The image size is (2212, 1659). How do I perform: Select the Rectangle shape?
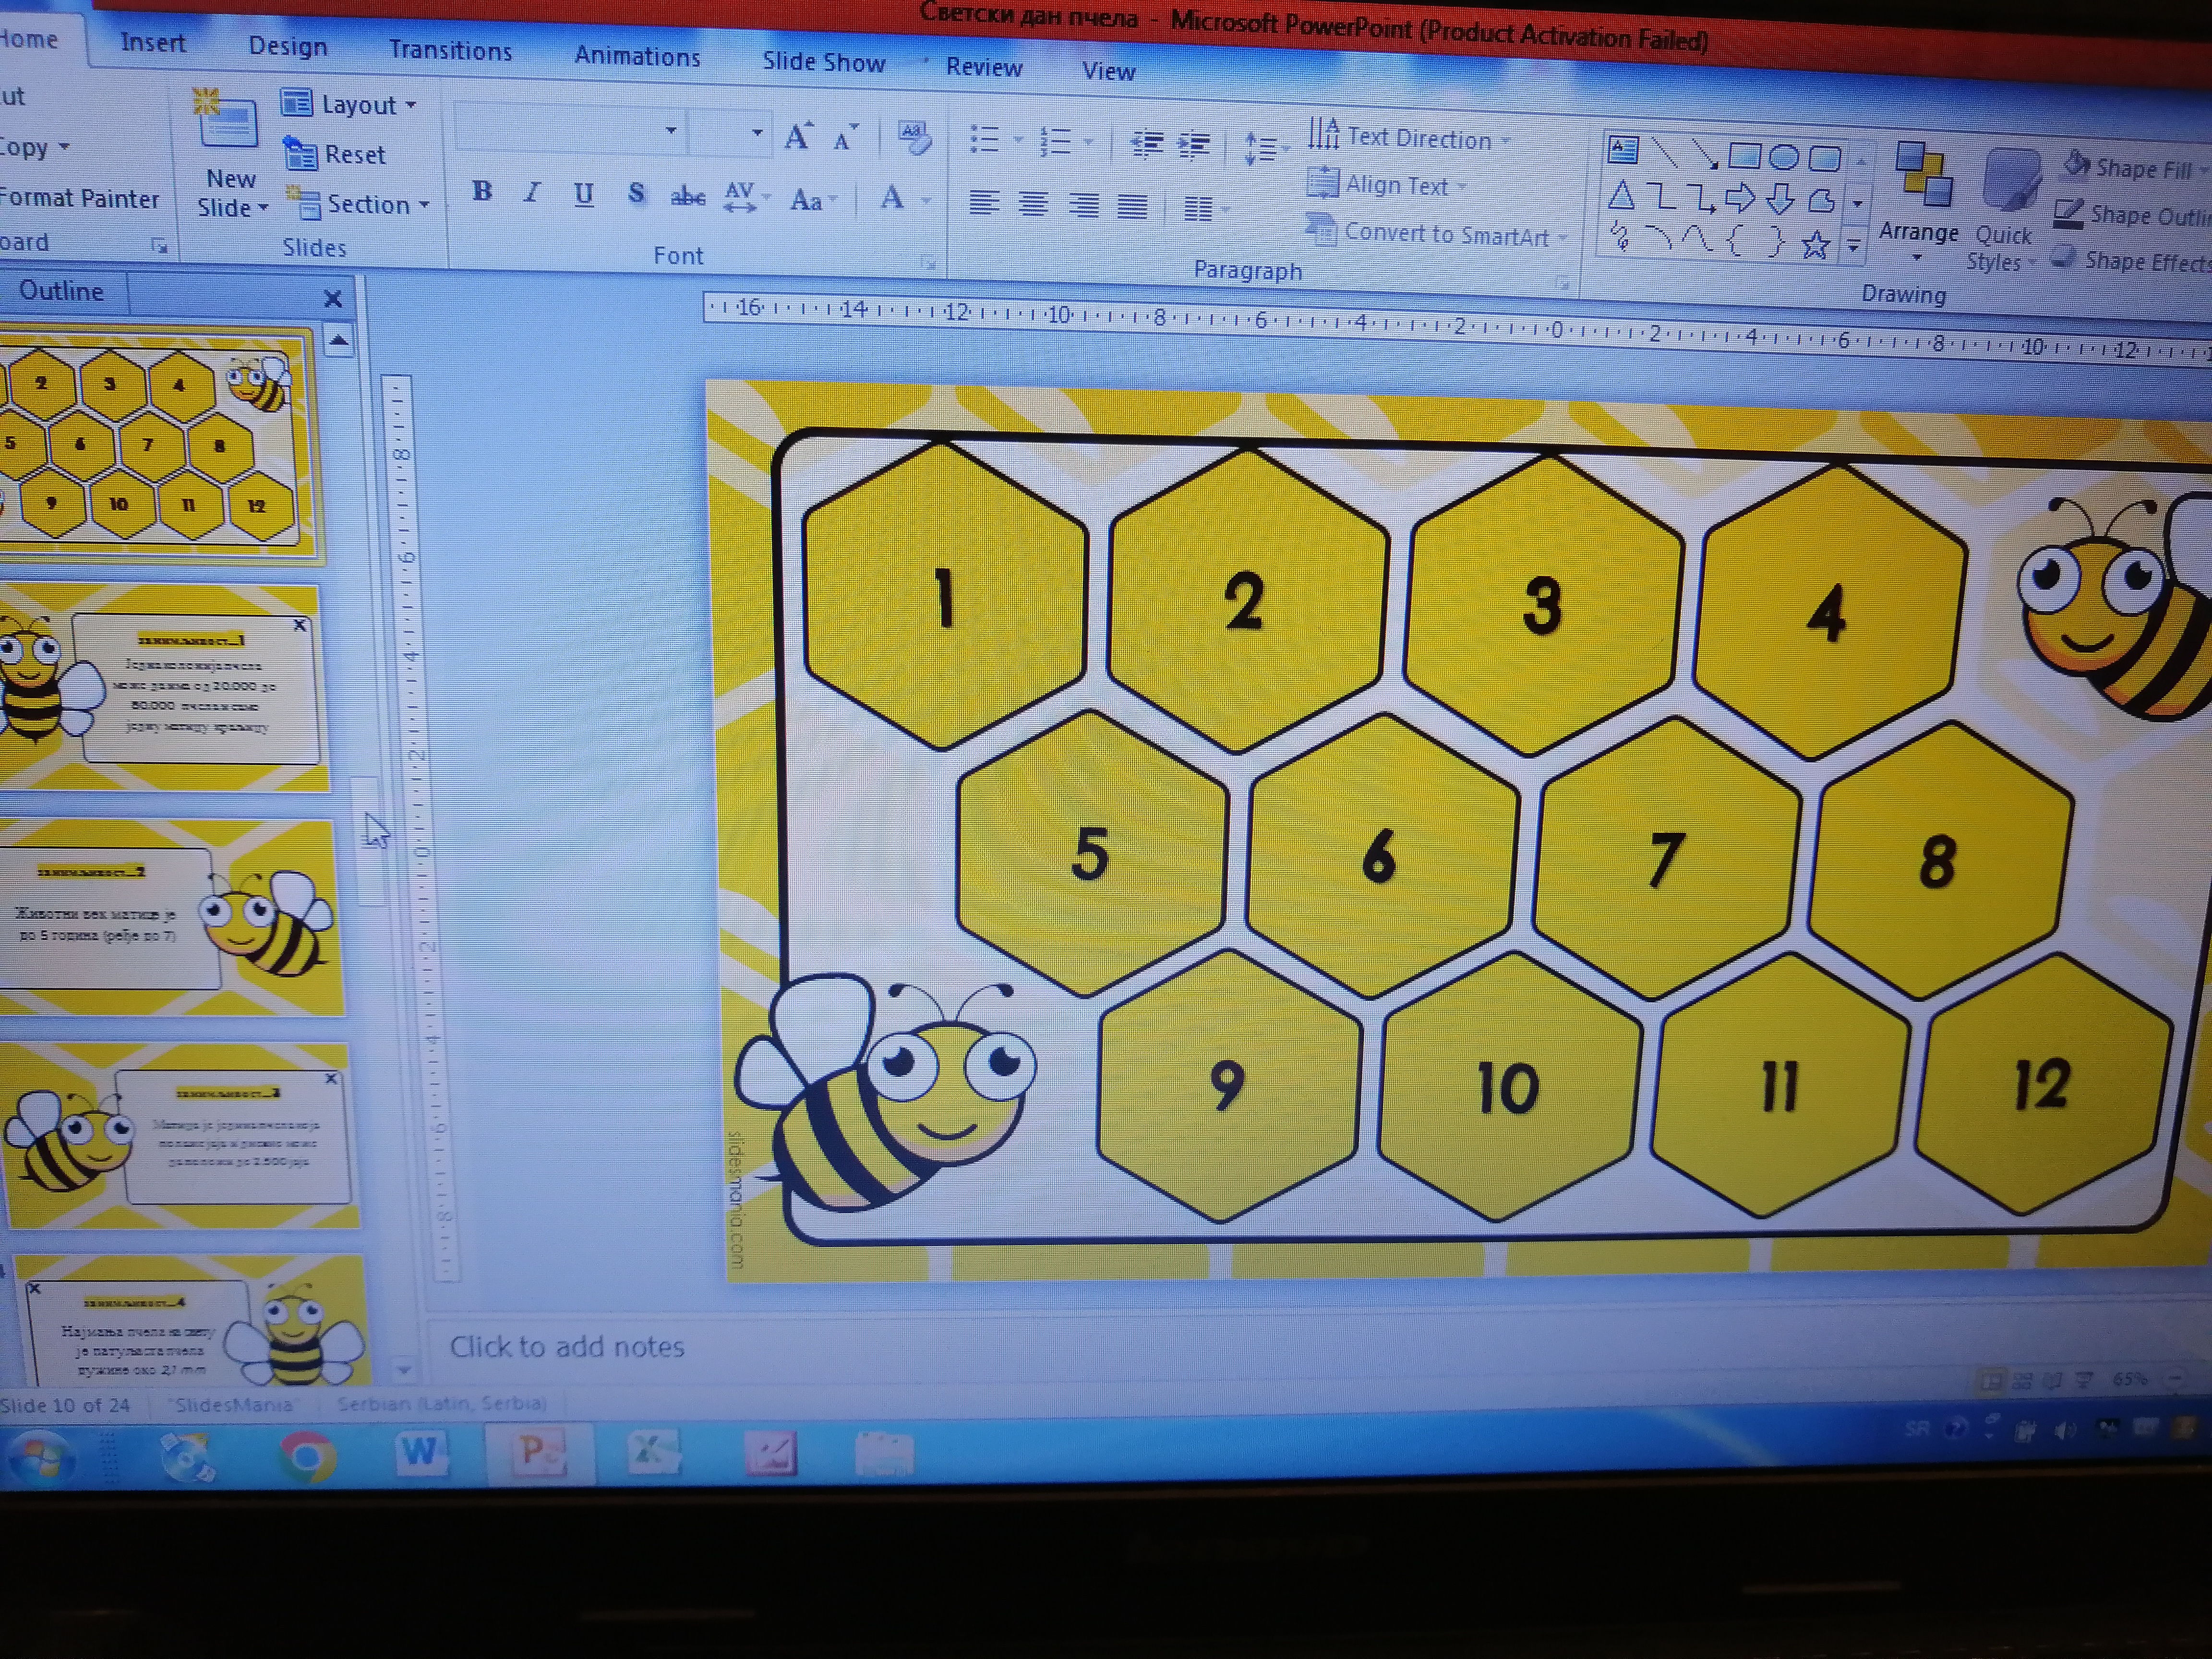pos(1744,155)
